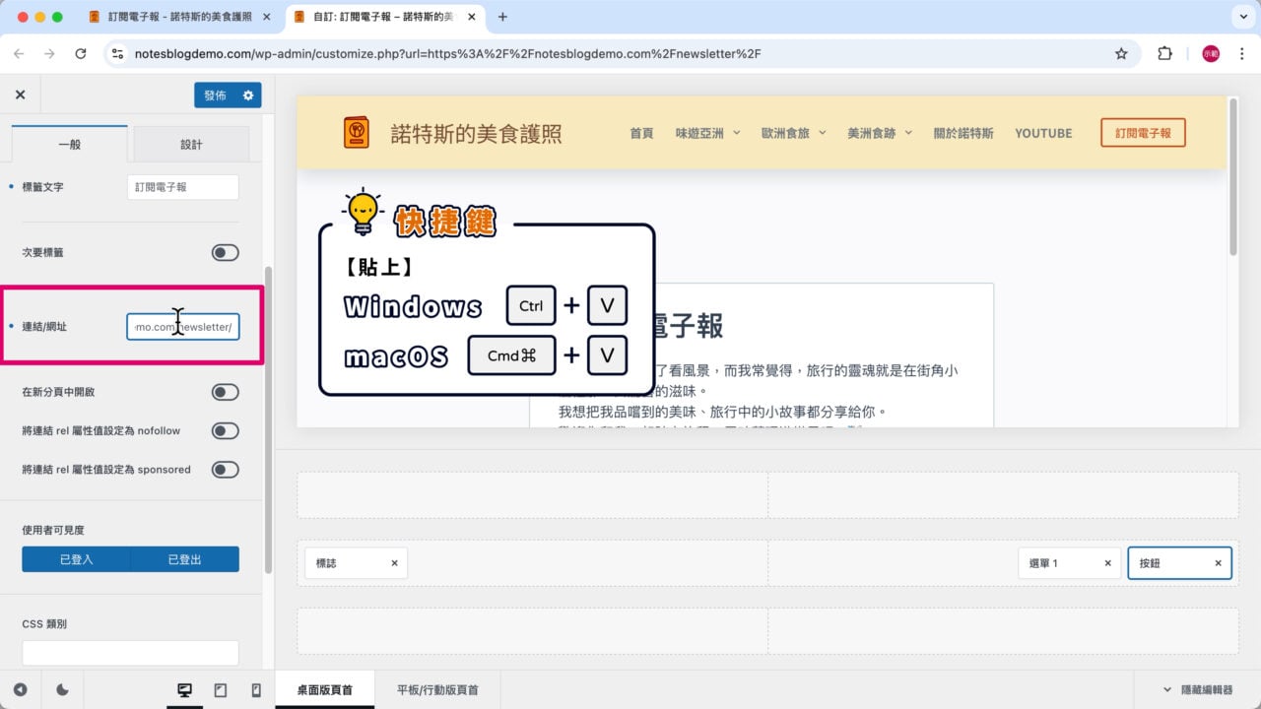Toggle the 次要標籤 switch on
Screen dimensions: 1261x709
tap(225, 252)
